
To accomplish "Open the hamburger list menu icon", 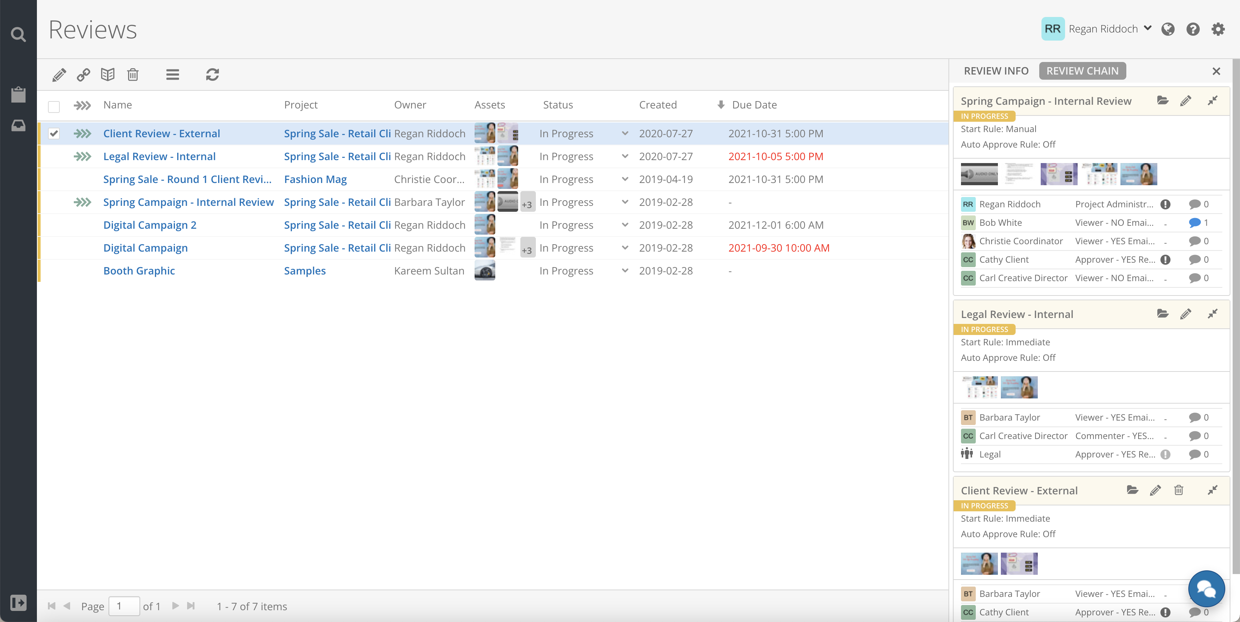I will [172, 75].
